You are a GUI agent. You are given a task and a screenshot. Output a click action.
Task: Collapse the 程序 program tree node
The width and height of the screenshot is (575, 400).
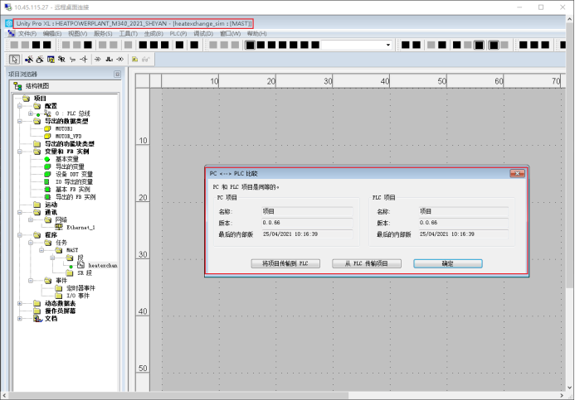coord(18,234)
